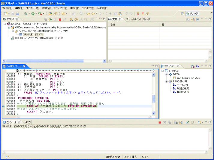214x160 pixels.
Task: Terminate process from Console toolbar
Action: click(x=160, y=122)
